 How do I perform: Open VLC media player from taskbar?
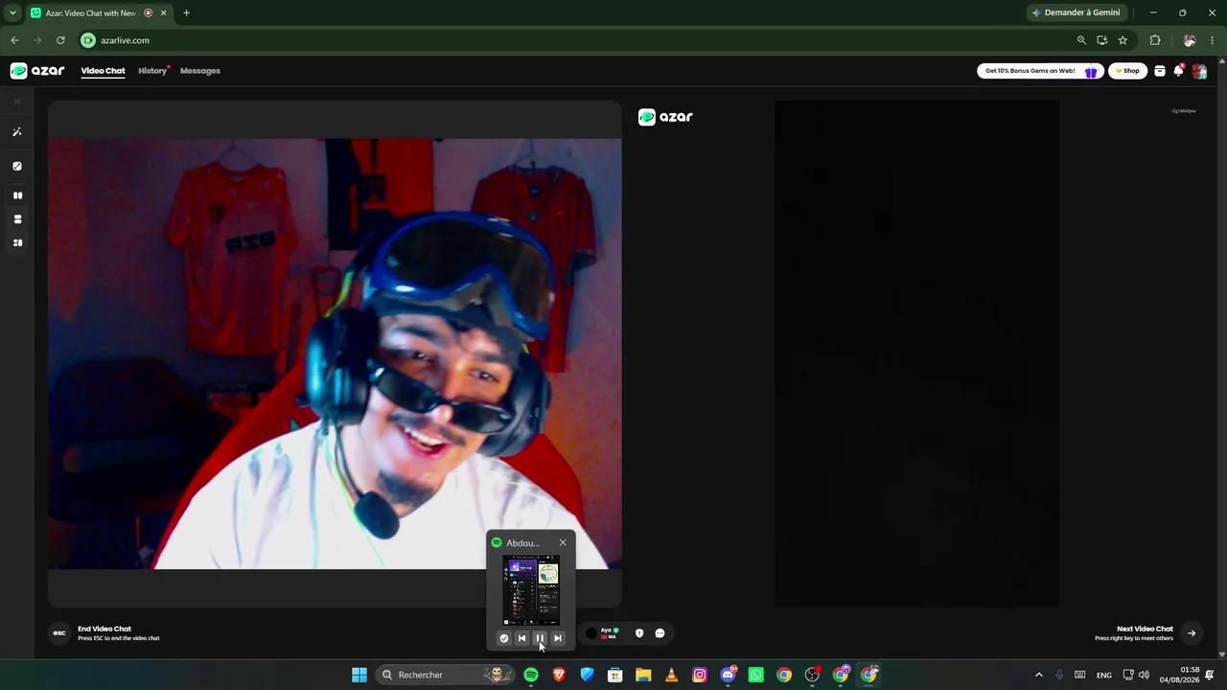click(671, 675)
